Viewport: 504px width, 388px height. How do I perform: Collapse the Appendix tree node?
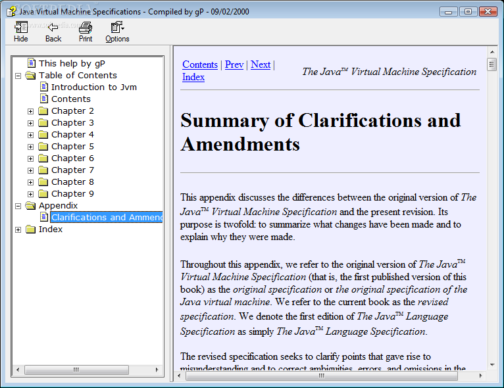[x=18, y=206]
